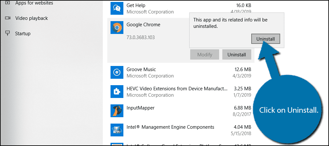This screenshot has height=146, width=329.
Task: Click the HEVC Video Extensions app icon
Action: coord(117,92)
